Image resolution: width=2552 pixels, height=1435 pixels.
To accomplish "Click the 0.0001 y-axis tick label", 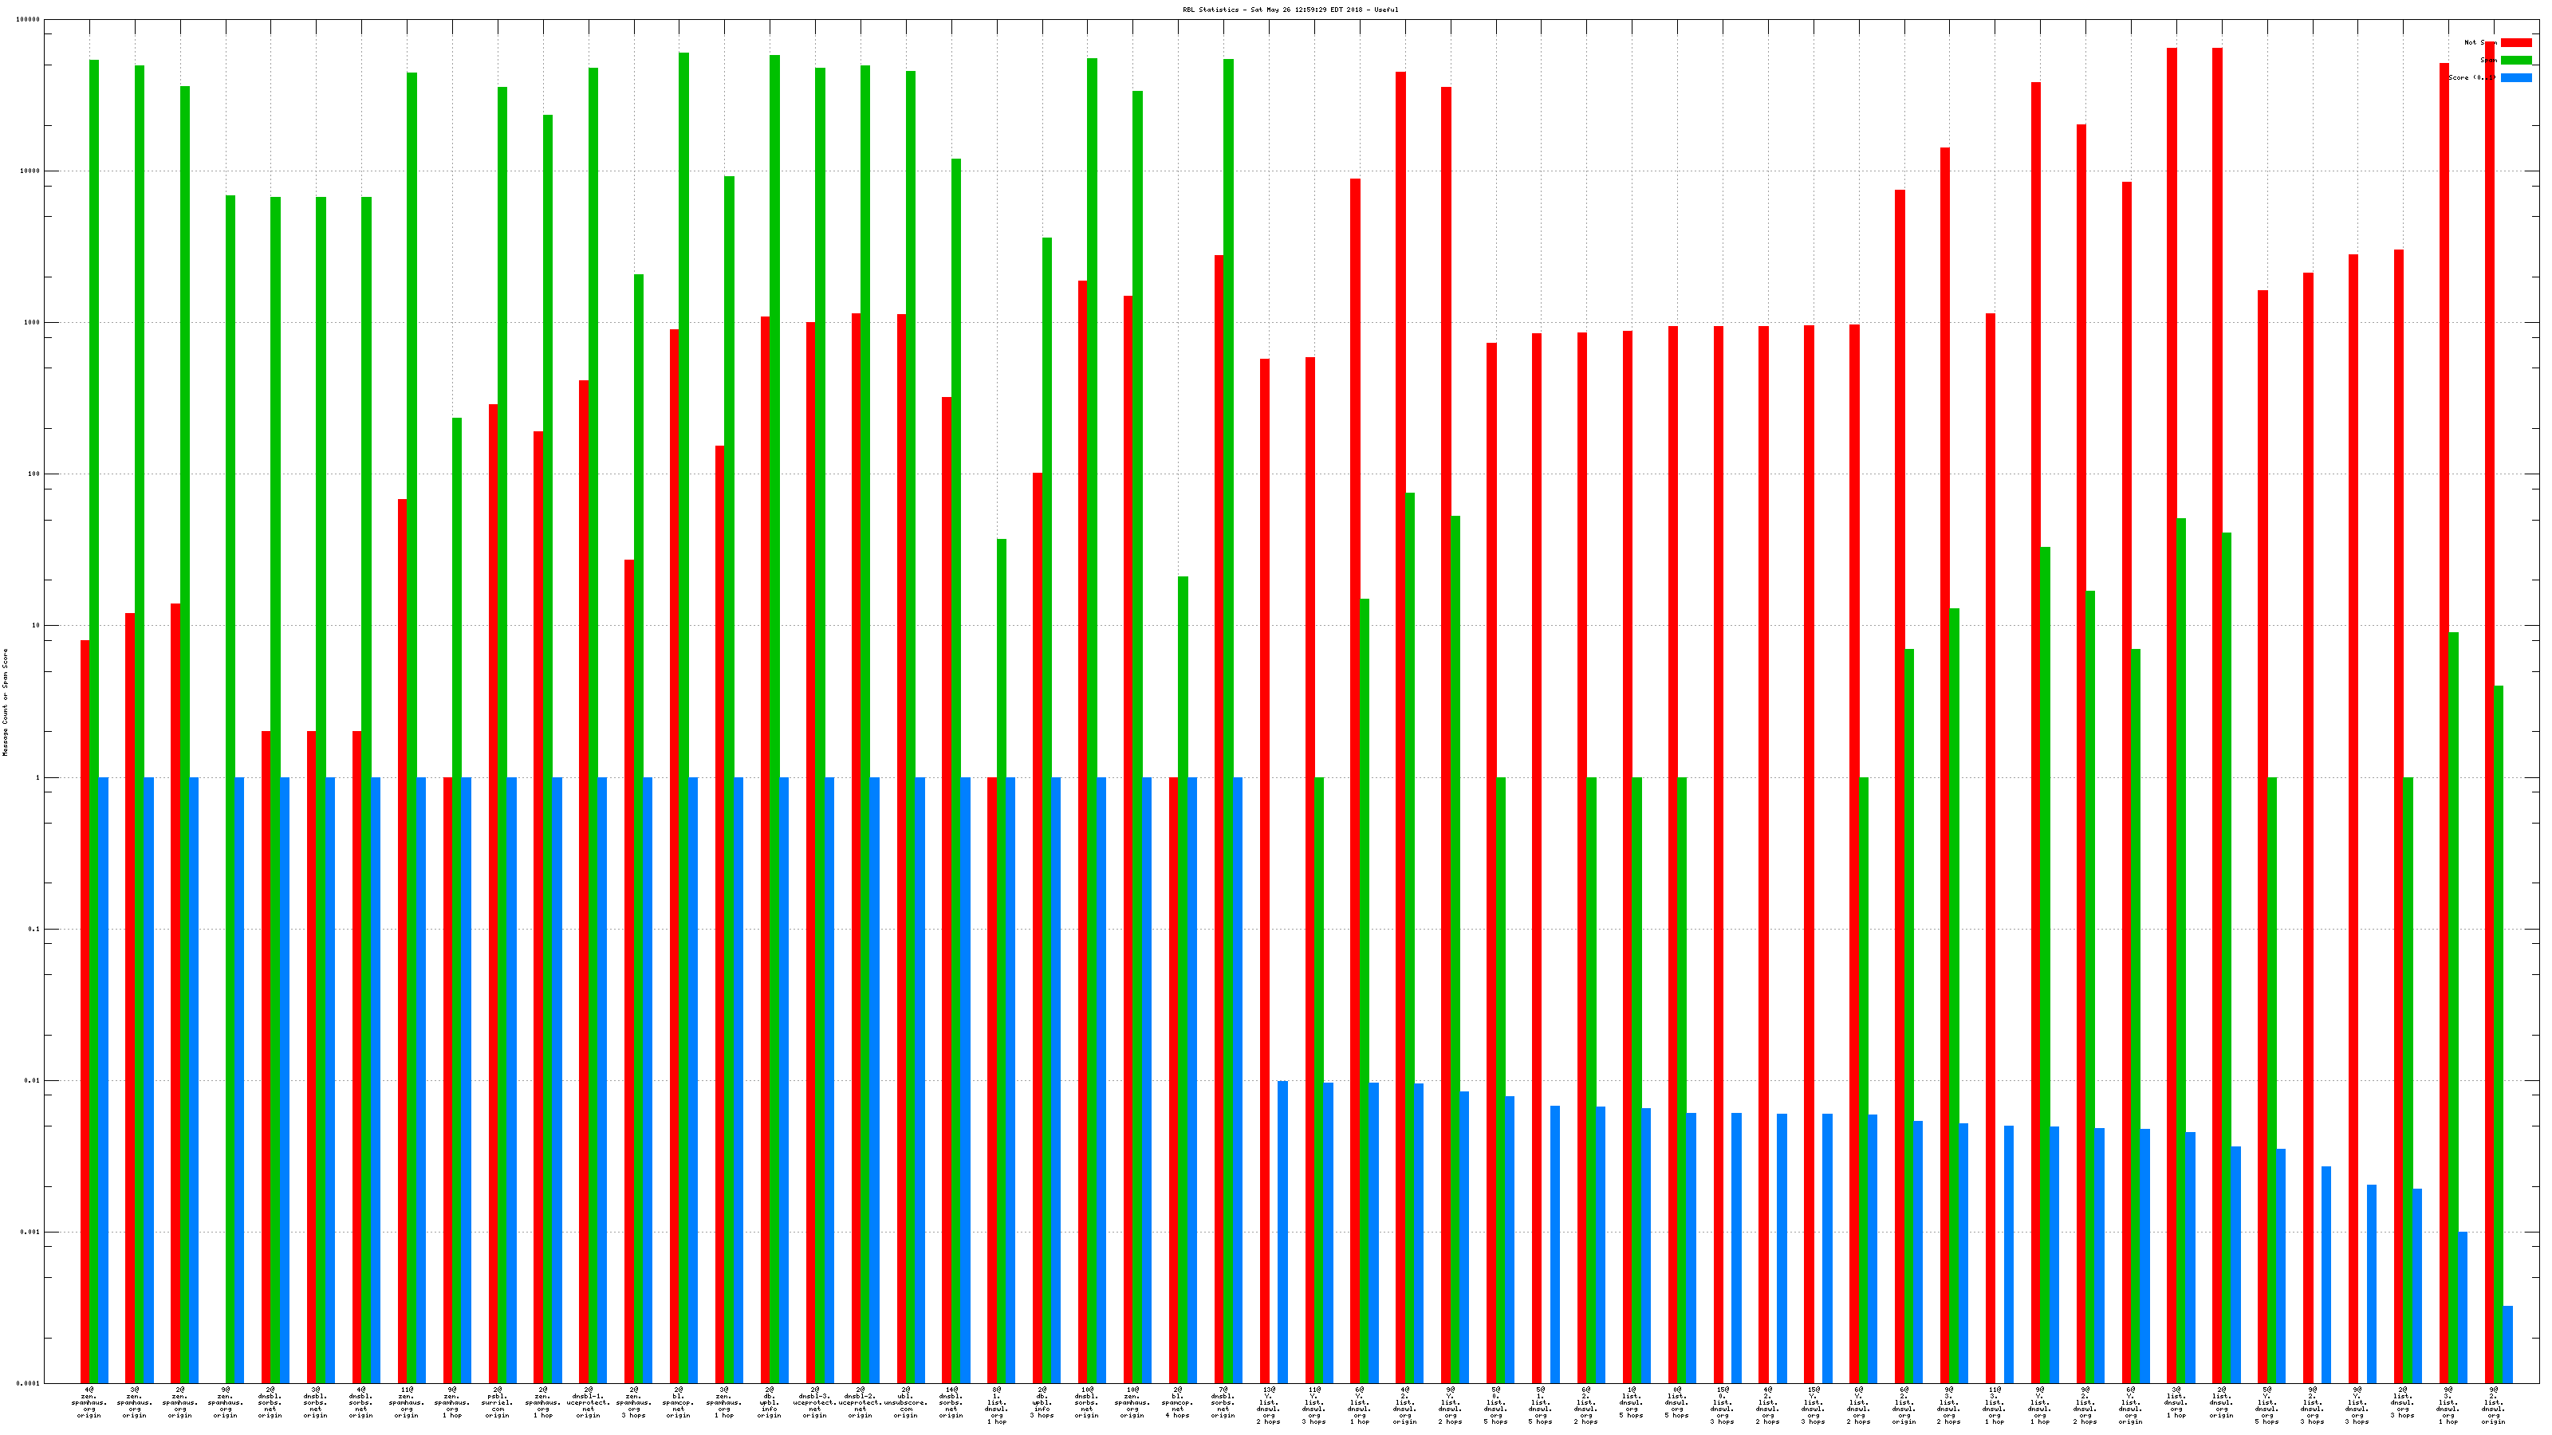I will (29, 1383).
